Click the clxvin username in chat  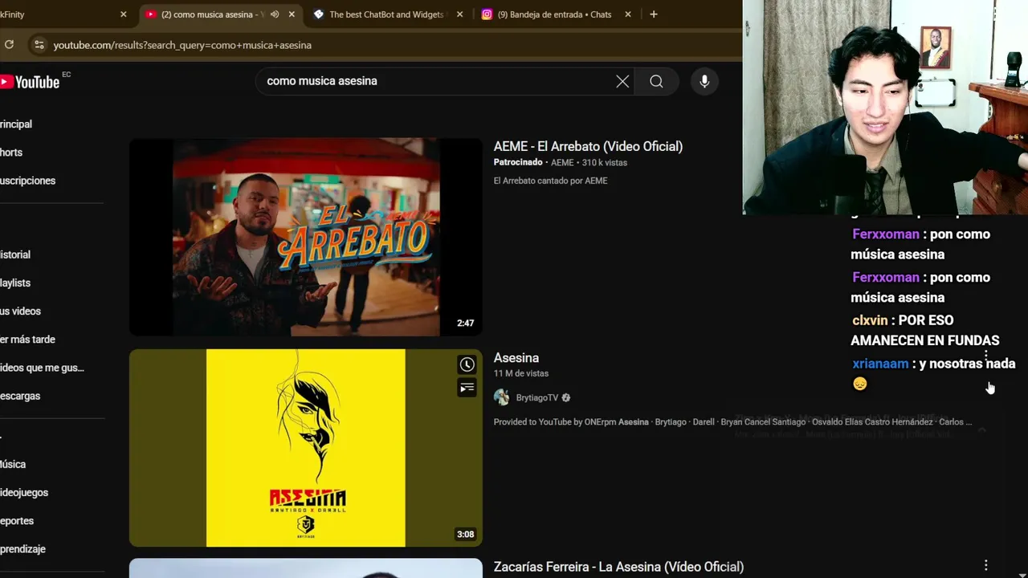[x=870, y=320]
